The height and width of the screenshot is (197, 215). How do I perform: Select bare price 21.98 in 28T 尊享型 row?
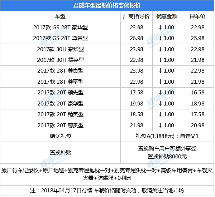(x=197, y=82)
